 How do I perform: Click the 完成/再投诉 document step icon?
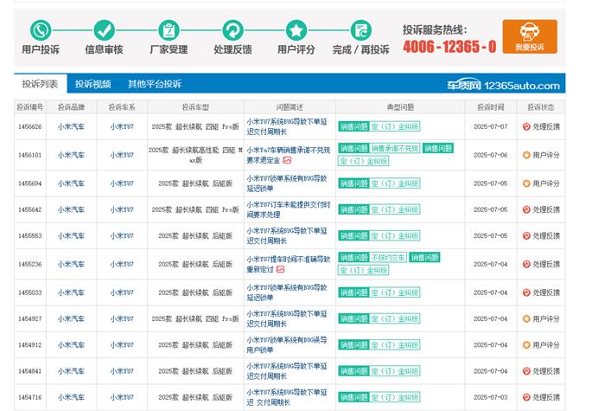(x=361, y=30)
